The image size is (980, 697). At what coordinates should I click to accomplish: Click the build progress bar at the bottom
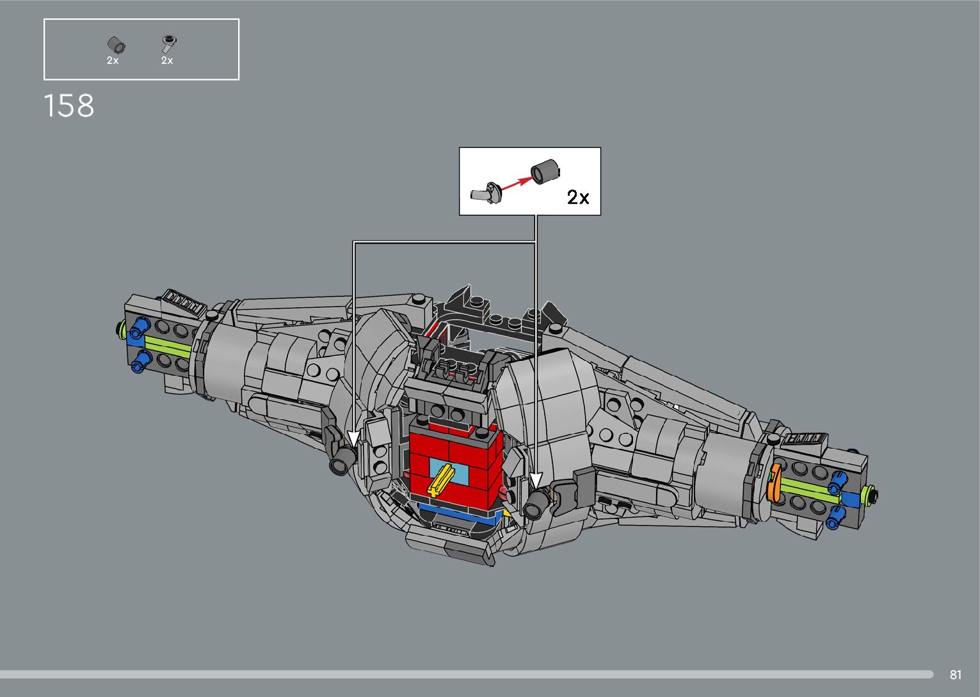point(466,674)
